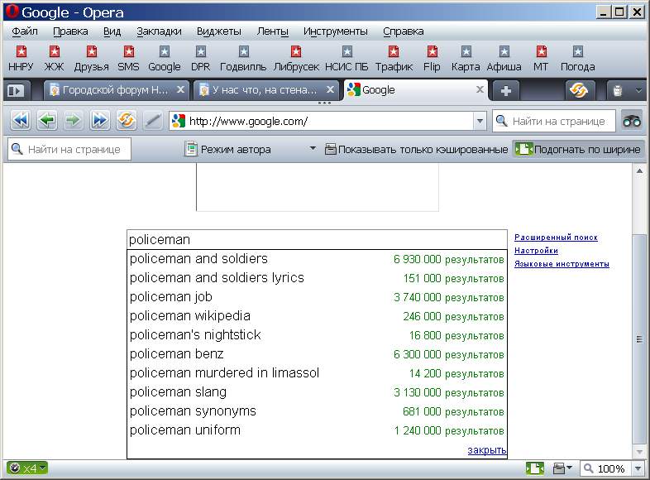Toggle Режим автора author mode
This screenshot has height=480, width=650.
coord(227,149)
